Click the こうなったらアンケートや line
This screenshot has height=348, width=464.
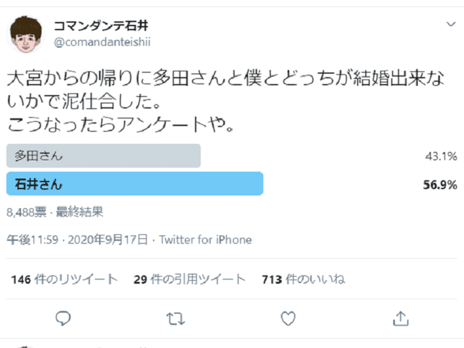tap(121, 124)
